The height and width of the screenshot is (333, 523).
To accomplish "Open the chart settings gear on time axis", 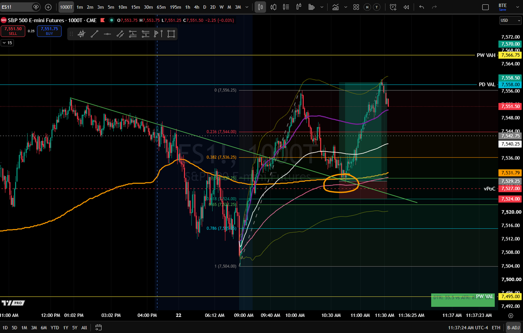I will click(x=510, y=315).
